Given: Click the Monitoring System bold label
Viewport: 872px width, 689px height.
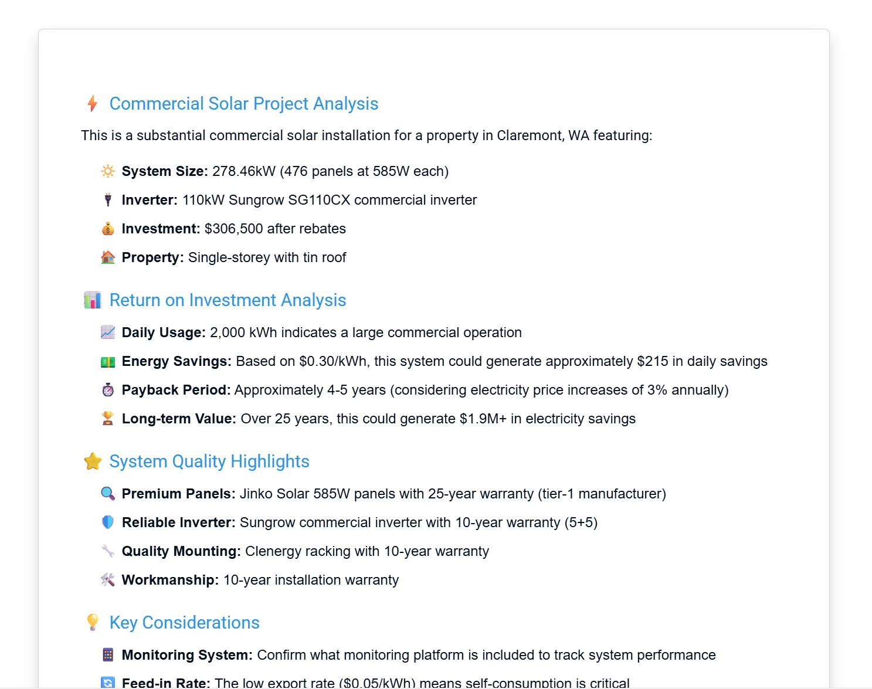Looking at the screenshot, I should click(187, 655).
